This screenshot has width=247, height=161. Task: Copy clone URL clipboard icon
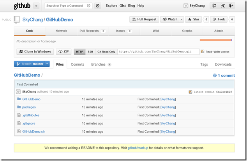click(203, 52)
